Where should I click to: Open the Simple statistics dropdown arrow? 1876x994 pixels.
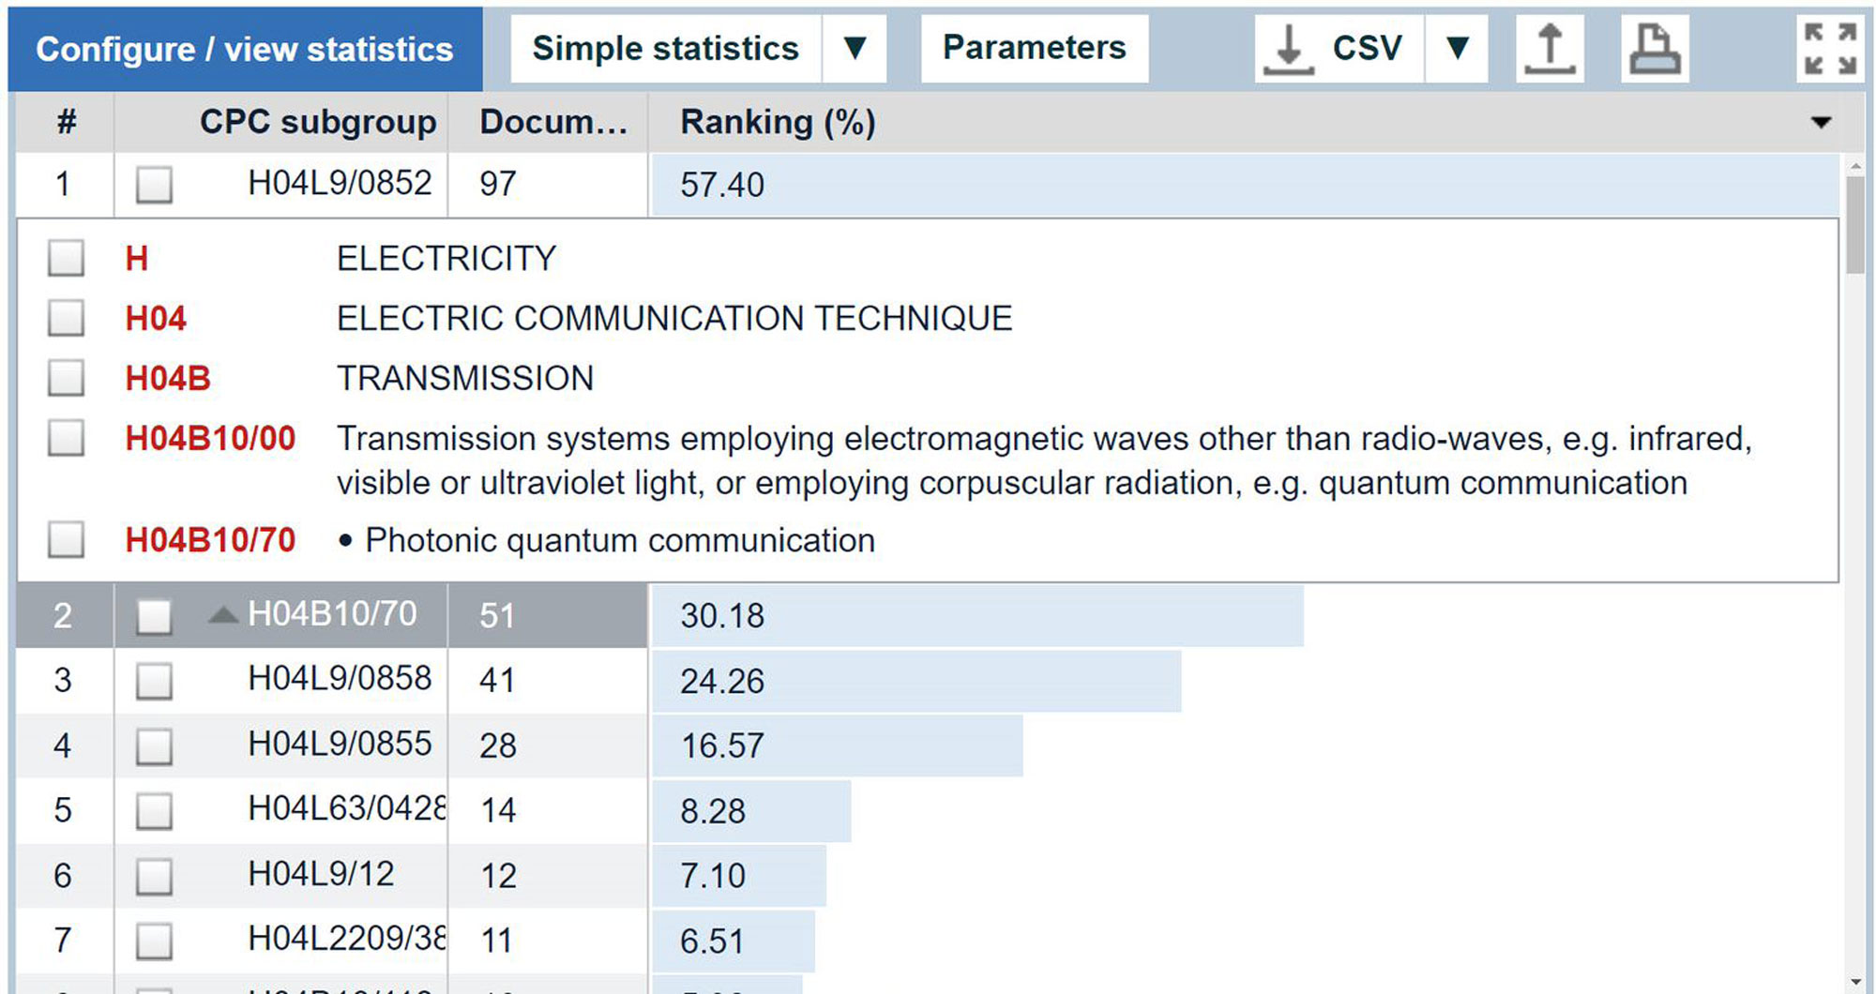click(x=854, y=49)
